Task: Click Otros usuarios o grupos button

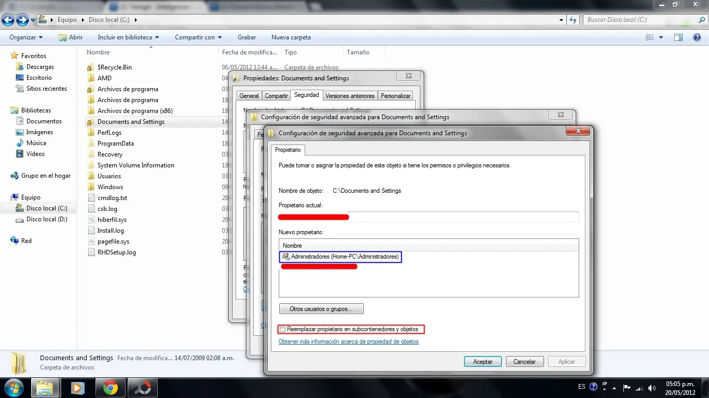Action: coord(321,309)
